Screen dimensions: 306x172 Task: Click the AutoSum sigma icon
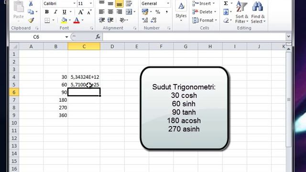(x=226, y=3)
